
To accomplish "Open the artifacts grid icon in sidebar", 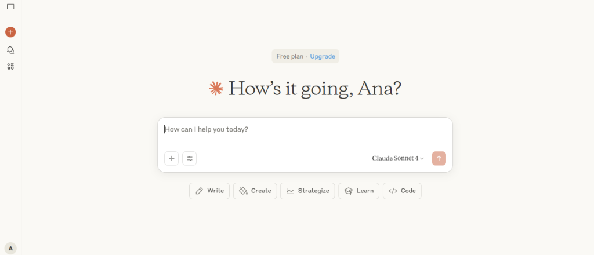I will (x=10, y=67).
